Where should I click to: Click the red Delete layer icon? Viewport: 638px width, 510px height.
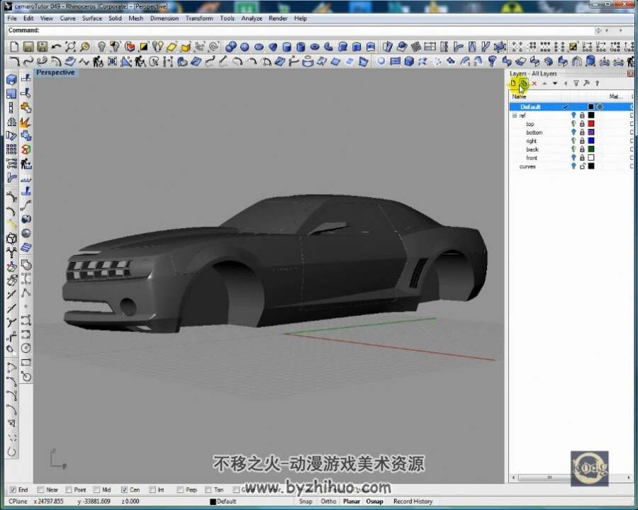(x=535, y=84)
